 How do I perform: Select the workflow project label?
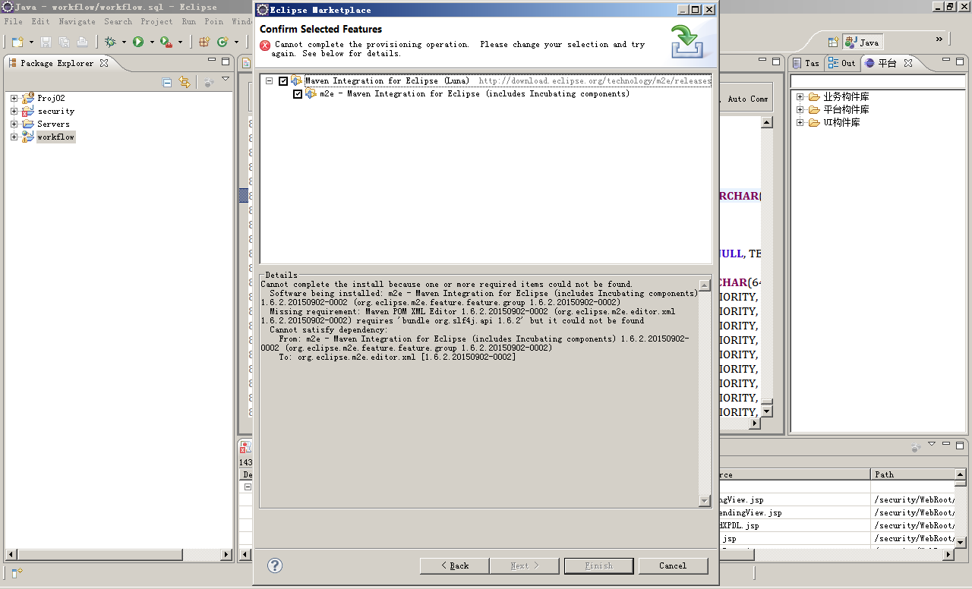coord(56,137)
